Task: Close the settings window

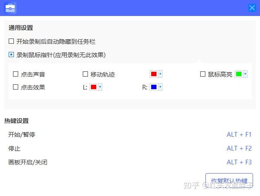Action: pos(252,8)
